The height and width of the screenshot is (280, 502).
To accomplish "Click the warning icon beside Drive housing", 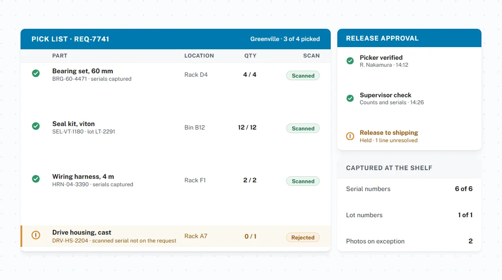I will [36, 235].
